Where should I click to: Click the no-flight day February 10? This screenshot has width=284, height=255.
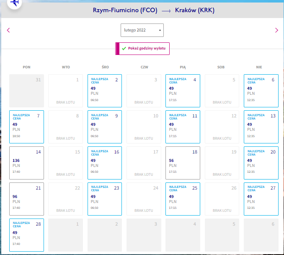coord(144,127)
